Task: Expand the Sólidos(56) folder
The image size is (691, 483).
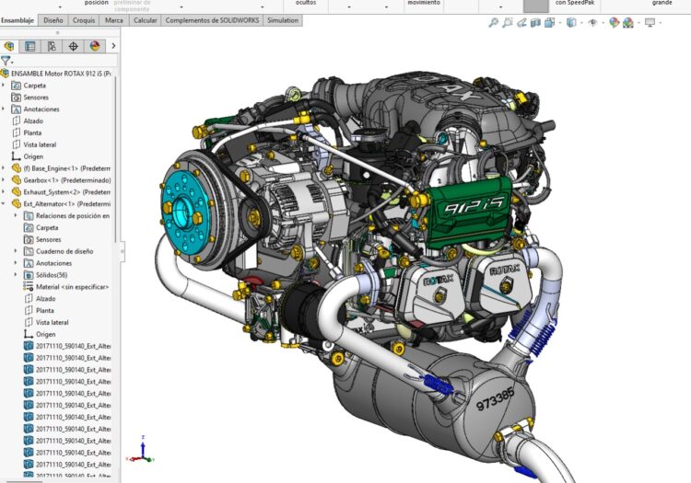Action: point(16,275)
